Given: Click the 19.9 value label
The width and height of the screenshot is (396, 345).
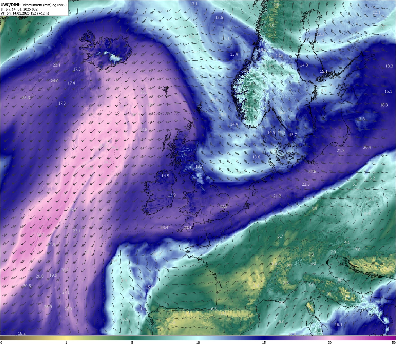Looking at the screenshot, I should point(53,275).
